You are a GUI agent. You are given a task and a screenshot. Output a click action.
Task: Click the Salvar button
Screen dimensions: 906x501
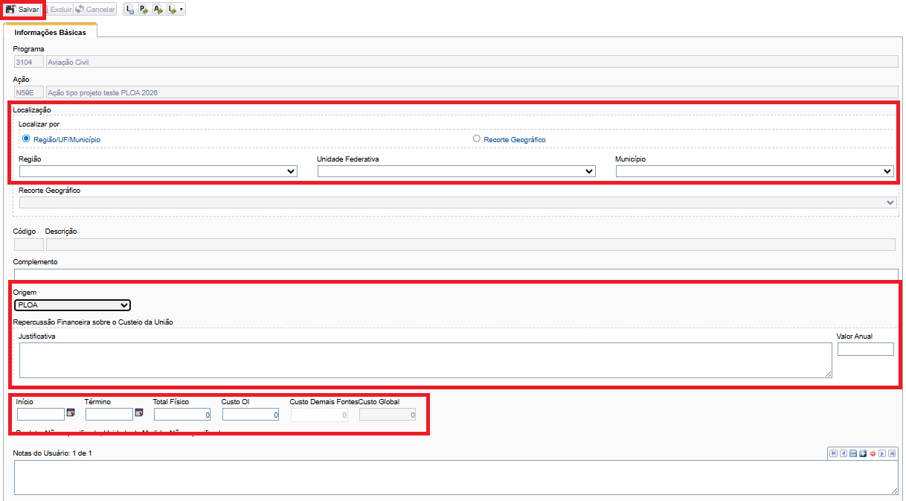point(22,10)
